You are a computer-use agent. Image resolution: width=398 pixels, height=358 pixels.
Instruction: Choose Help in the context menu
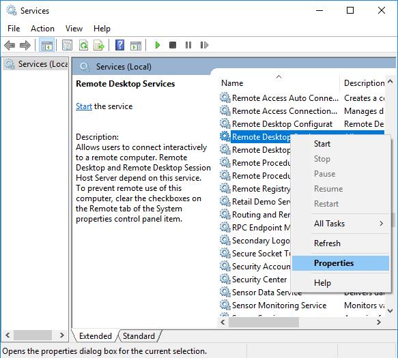(340, 283)
